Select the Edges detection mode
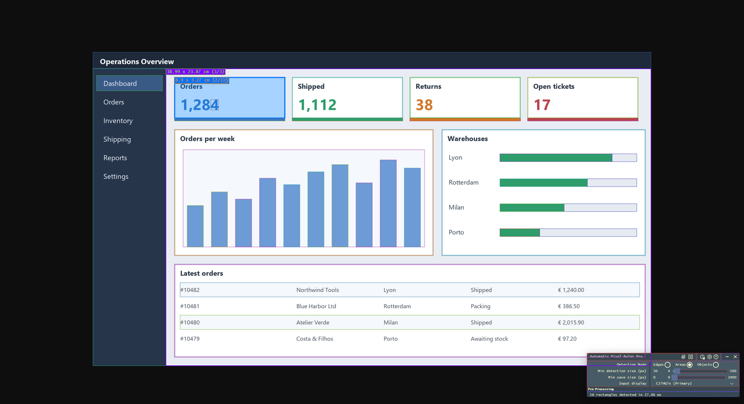Viewport: 744px width, 404px height. pyautogui.click(x=667, y=365)
